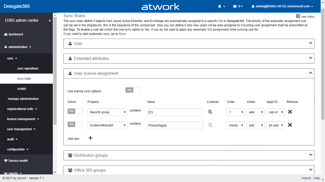This screenshot has width=325, height=182.
Task: Open Order dropdown showing (none)
Action: coord(236,125)
